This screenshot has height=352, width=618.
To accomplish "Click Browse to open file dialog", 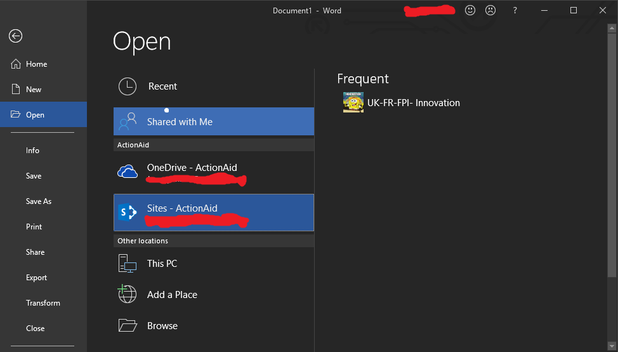I will point(214,326).
